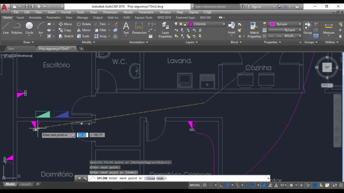Expand the Layers panel
344x193 pixels.
click(x=191, y=42)
